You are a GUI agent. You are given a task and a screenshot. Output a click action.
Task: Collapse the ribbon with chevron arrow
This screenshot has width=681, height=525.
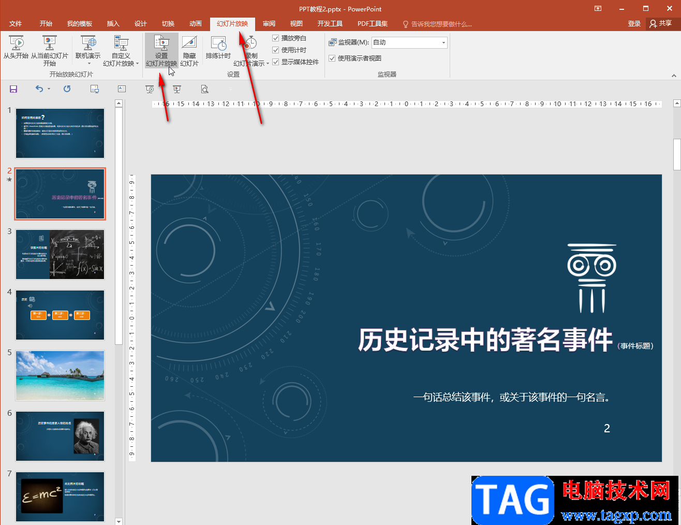674,76
